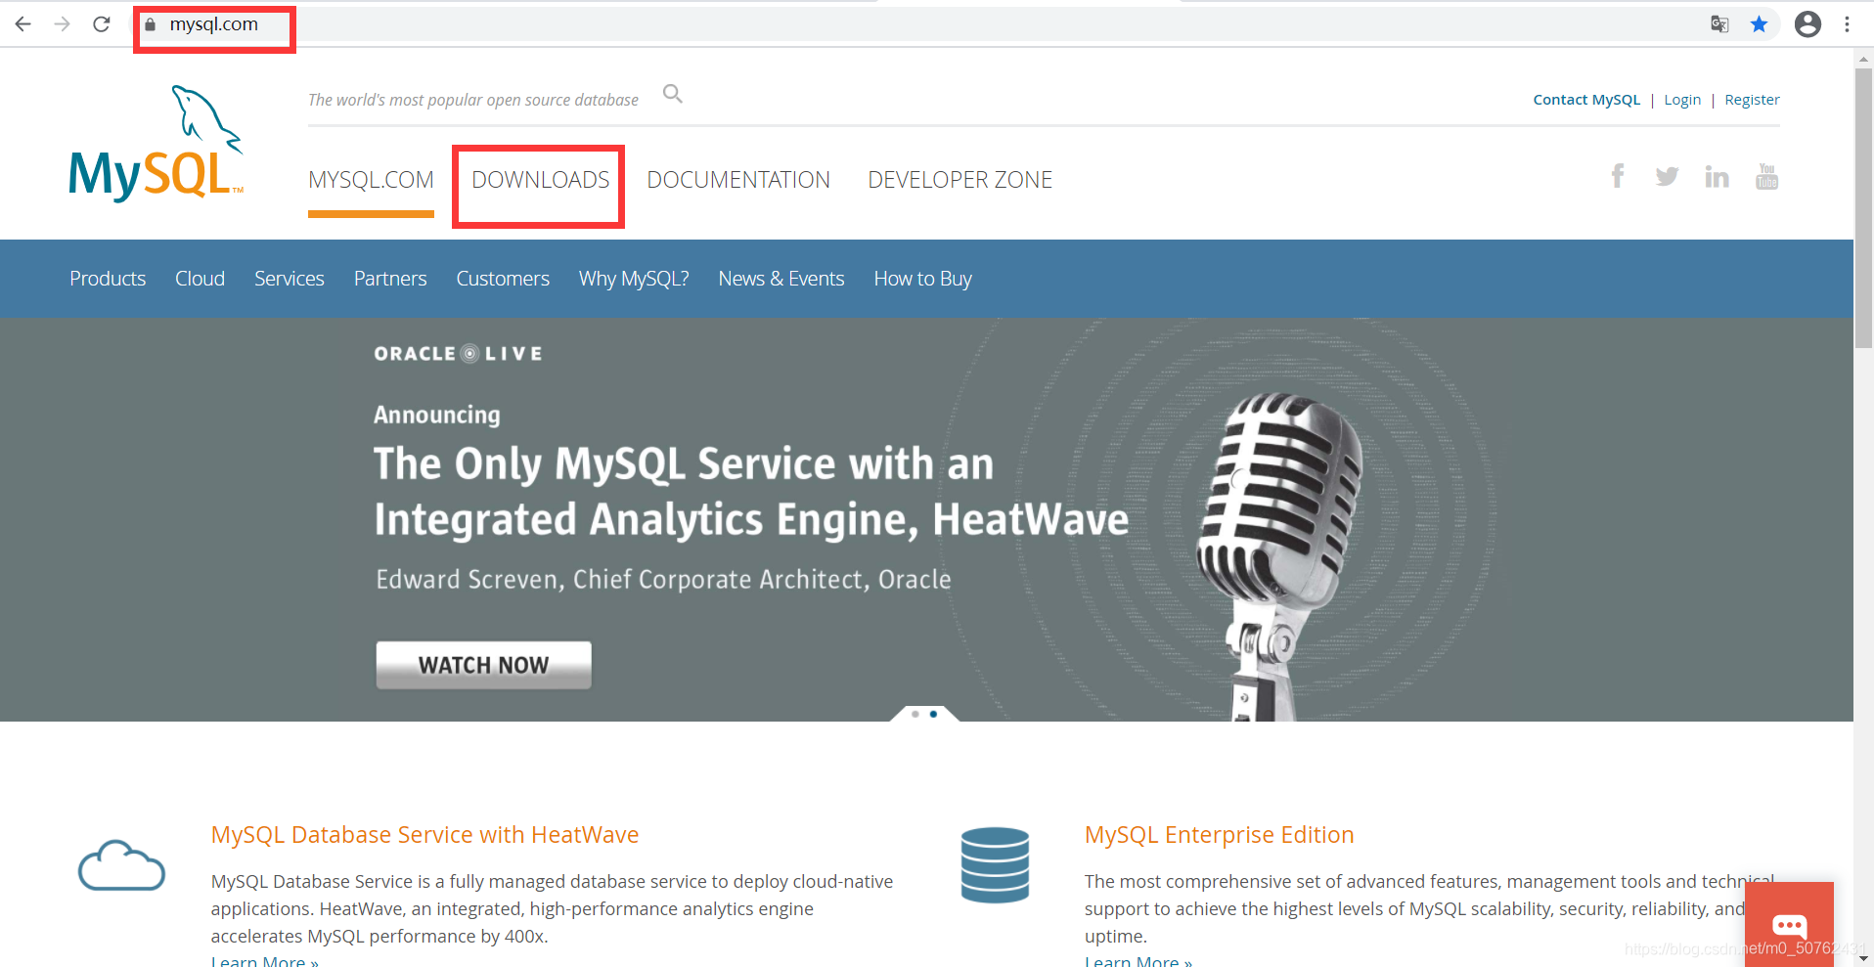The image size is (1874, 967).
Task: Click the MySQL dolphin logo
Action: point(156,143)
